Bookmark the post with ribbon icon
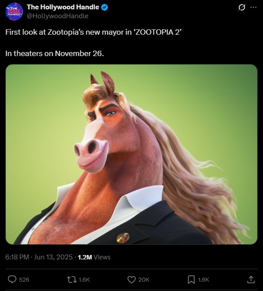 click(x=191, y=279)
